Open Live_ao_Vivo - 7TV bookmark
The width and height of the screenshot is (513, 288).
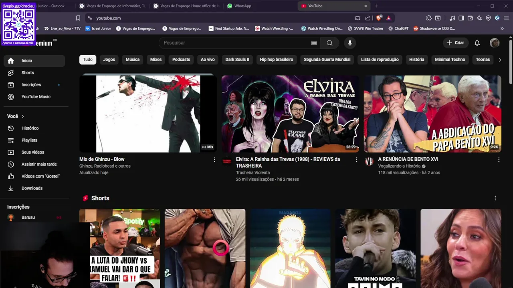[62, 28]
